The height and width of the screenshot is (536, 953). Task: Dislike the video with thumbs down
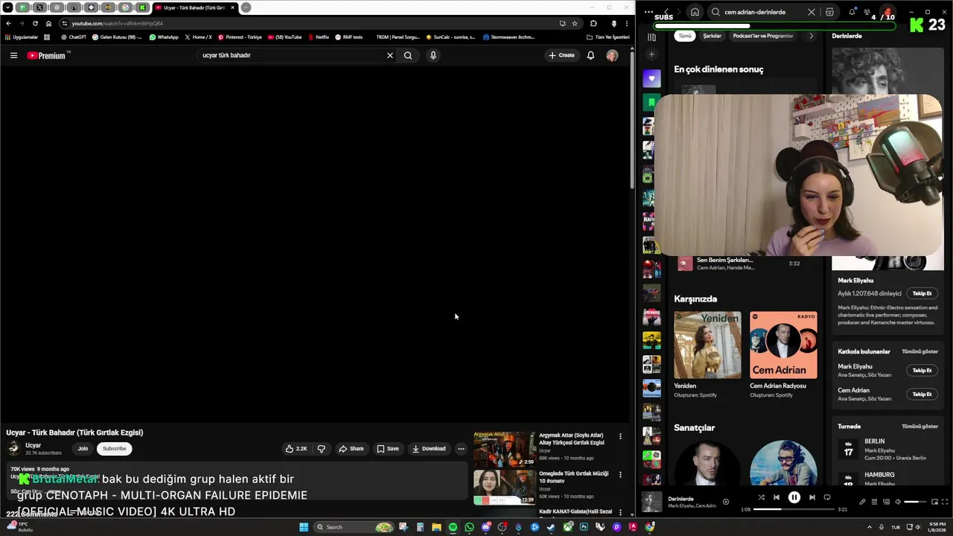pyautogui.click(x=321, y=448)
